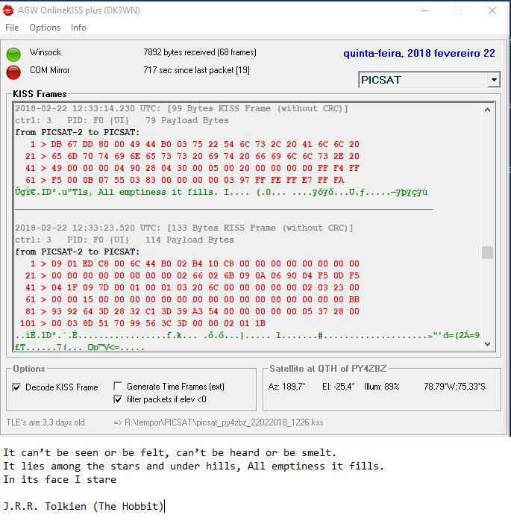Click hex row starting 'F5 00 0B 07'
The width and height of the screenshot is (511, 521).
pyautogui.click(x=184, y=180)
